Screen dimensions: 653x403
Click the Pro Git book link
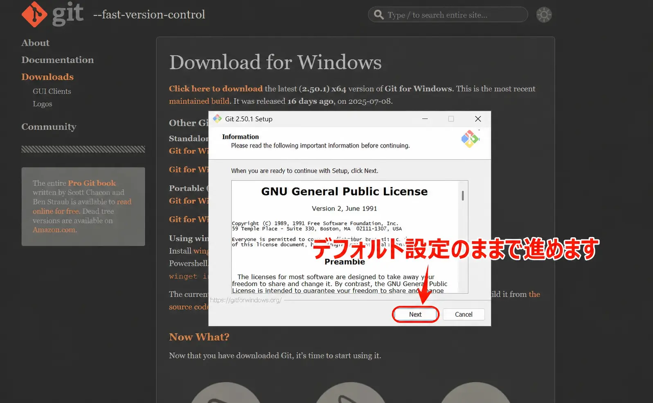tap(92, 183)
